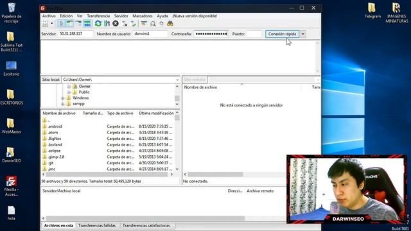
Task: Open the directory listing filters icon
Action: tap(144, 24)
